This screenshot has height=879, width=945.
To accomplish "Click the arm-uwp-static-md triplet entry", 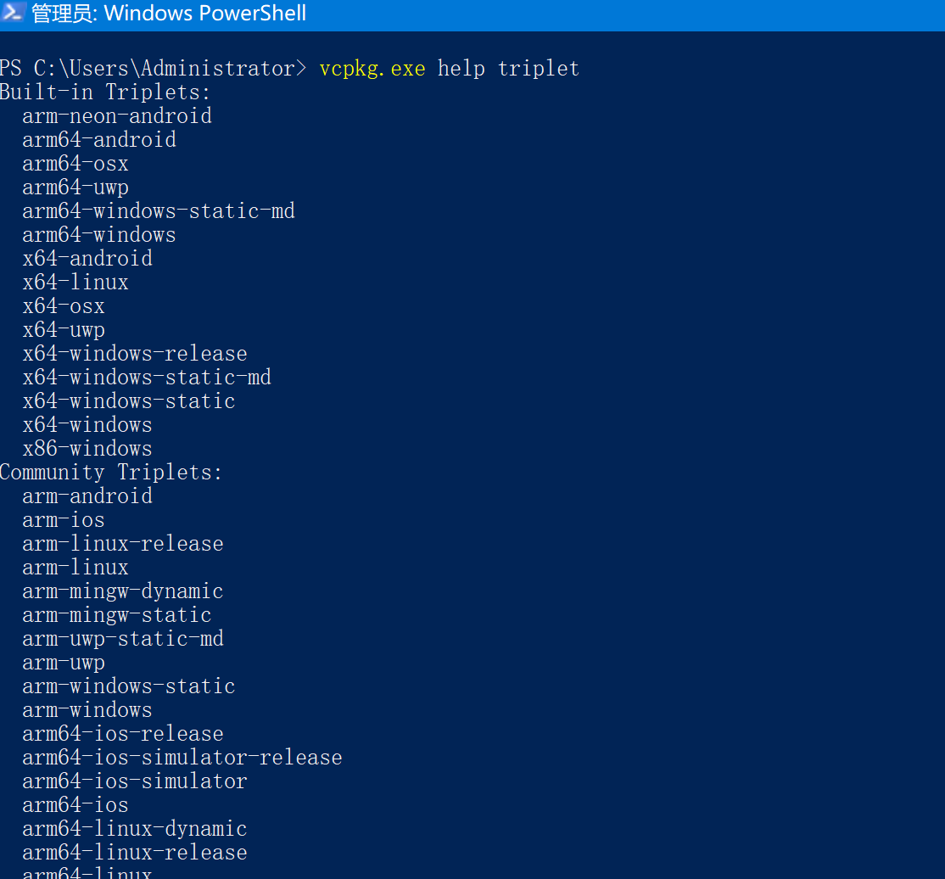I will pyautogui.click(x=122, y=638).
